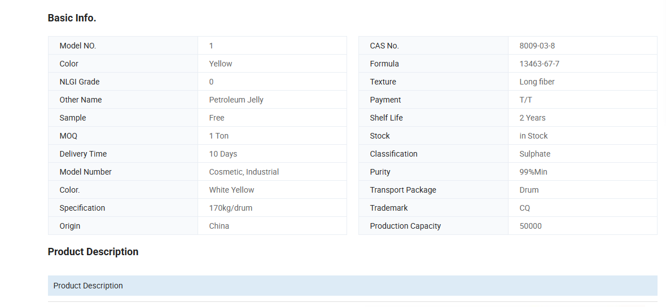Click the 10 Days delivery time value
The height and width of the screenshot is (307, 666).
(x=223, y=154)
